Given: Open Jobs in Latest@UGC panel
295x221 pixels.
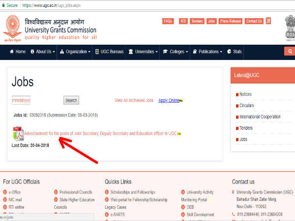Looking at the screenshot, I should pos(243,139).
